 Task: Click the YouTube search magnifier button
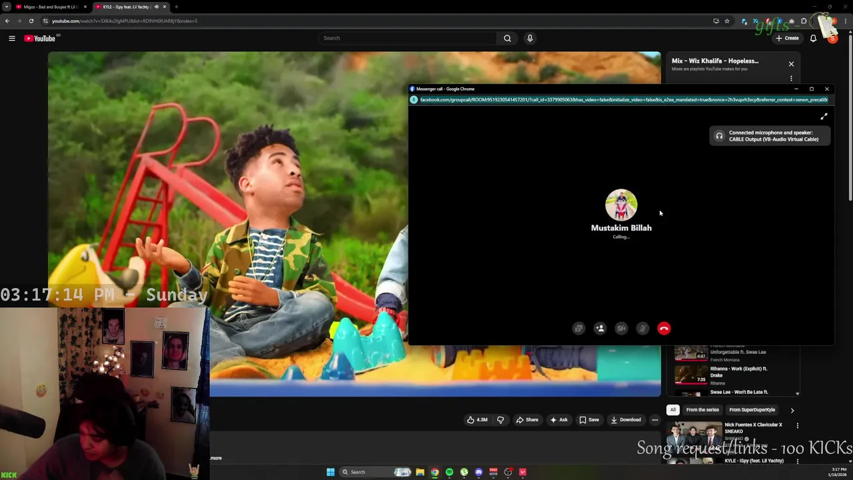click(507, 38)
